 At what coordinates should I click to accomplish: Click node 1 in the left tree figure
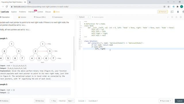(x=11, y=44)
